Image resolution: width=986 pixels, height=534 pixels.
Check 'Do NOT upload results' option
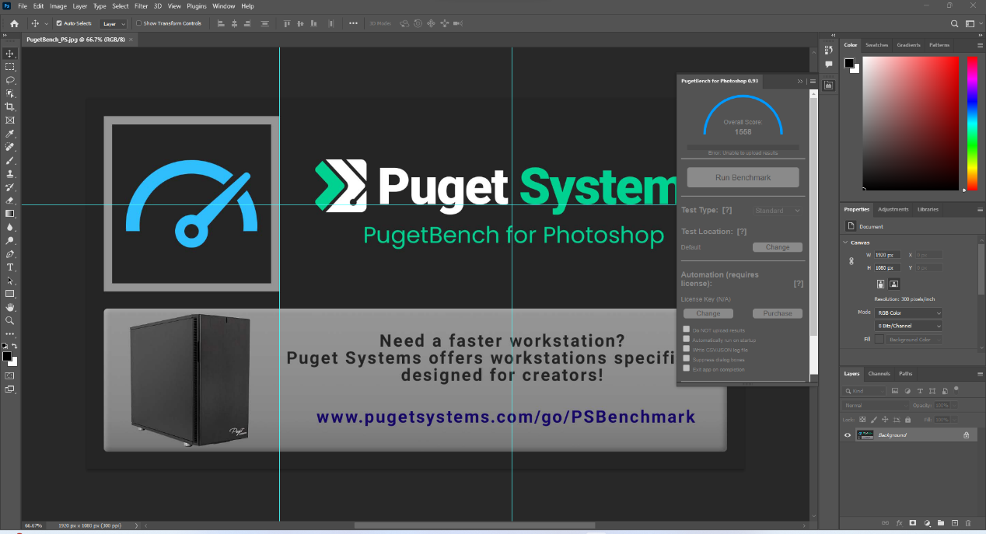(686, 330)
